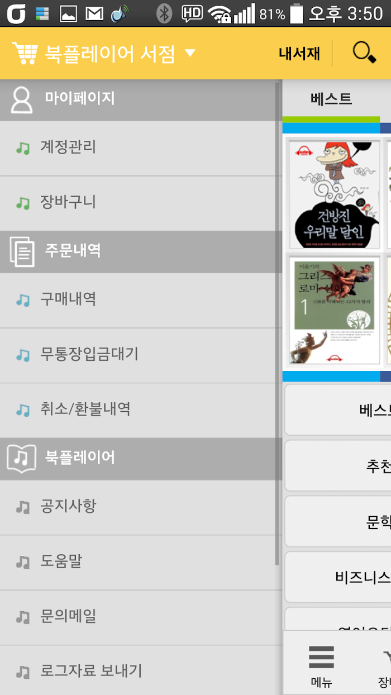Image resolution: width=391 pixels, height=695 pixels.
Task: Tap 로그자료 보내기 entry
Action: pyautogui.click(x=139, y=669)
